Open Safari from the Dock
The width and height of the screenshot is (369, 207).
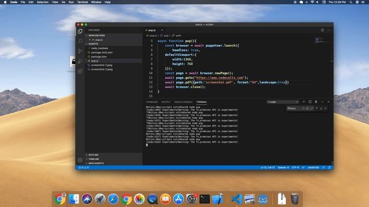pos(113,199)
